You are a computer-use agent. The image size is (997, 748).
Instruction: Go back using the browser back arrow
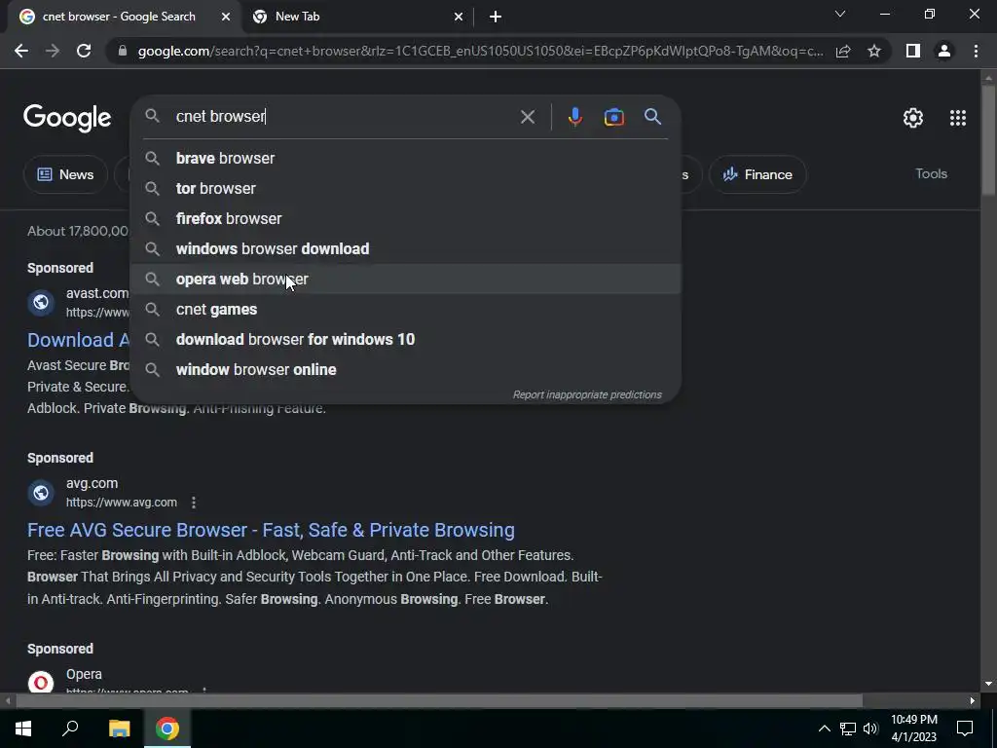[x=21, y=51]
